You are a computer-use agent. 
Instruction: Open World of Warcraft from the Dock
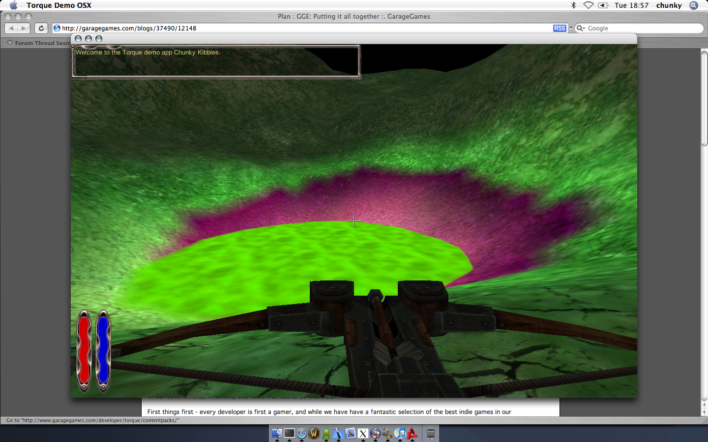314,433
